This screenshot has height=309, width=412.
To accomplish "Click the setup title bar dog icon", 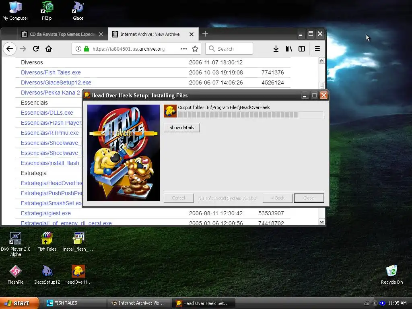I will 87,95.
